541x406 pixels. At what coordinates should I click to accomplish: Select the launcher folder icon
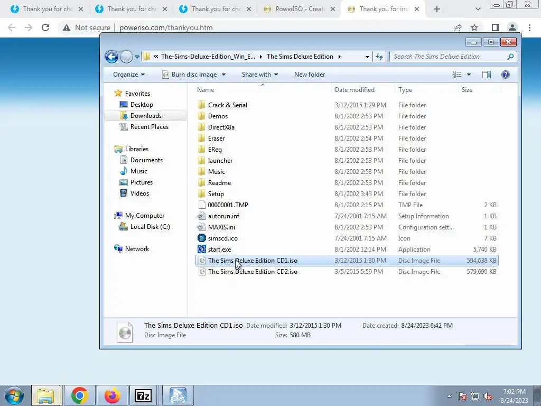tap(202, 161)
